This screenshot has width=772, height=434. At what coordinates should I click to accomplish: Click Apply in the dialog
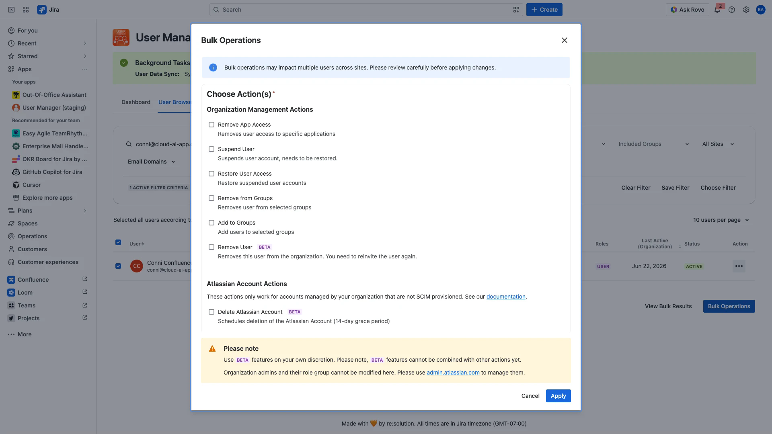558,396
